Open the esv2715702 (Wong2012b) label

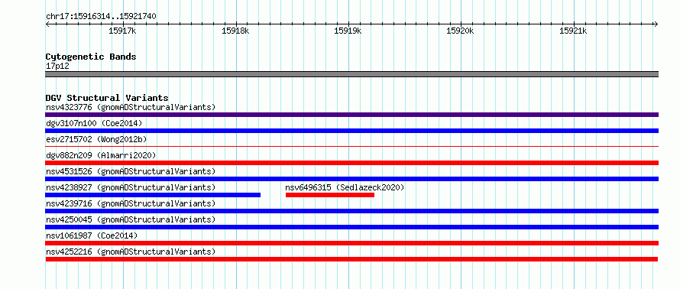click(x=96, y=139)
